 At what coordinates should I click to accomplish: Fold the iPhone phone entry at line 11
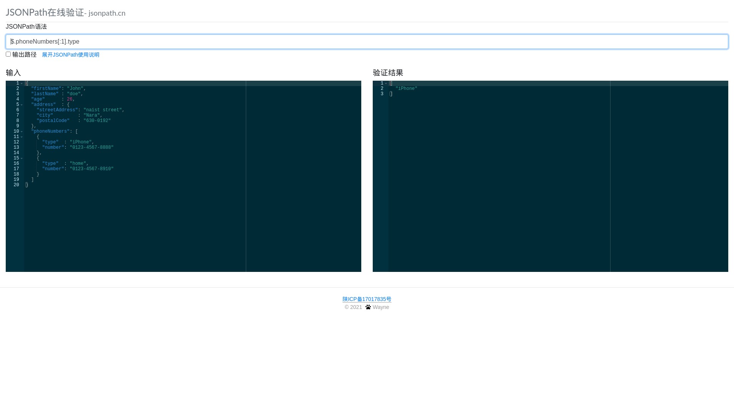pyautogui.click(x=22, y=137)
